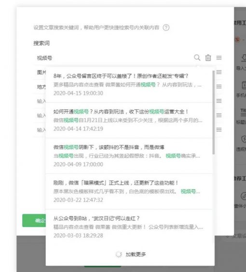Click the drag handle icon on 视频号 row

(x=219, y=58)
